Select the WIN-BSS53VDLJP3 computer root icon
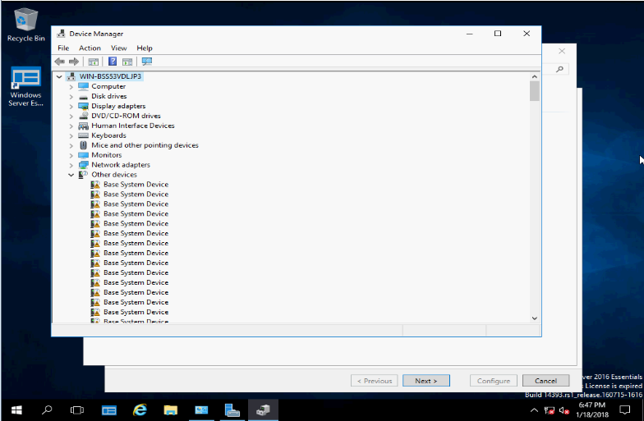644x421 pixels. pyautogui.click(x=71, y=76)
